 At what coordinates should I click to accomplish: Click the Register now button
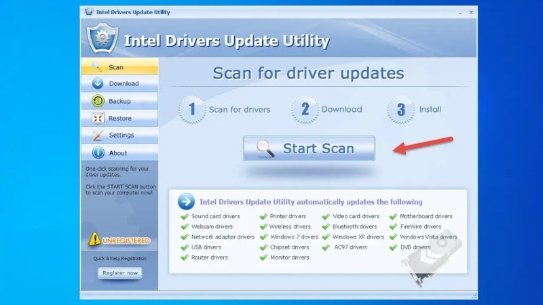pyautogui.click(x=120, y=273)
